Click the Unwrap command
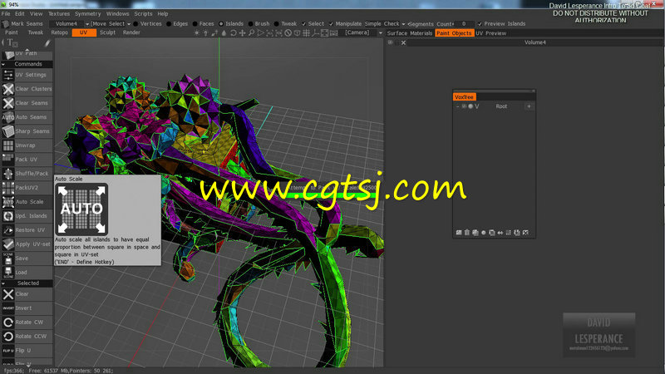 (x=27, y=145)
